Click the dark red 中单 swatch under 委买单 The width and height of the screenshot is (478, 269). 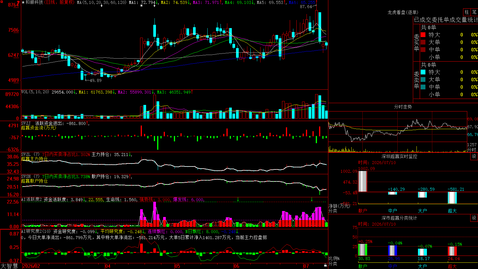pos(423,50)
